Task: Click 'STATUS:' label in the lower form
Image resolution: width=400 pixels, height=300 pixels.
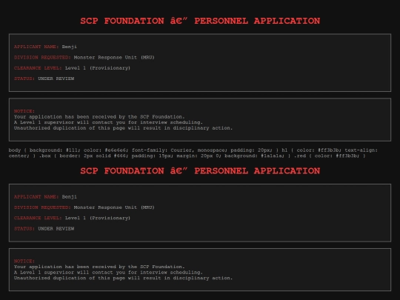Action: pos(24,229)
